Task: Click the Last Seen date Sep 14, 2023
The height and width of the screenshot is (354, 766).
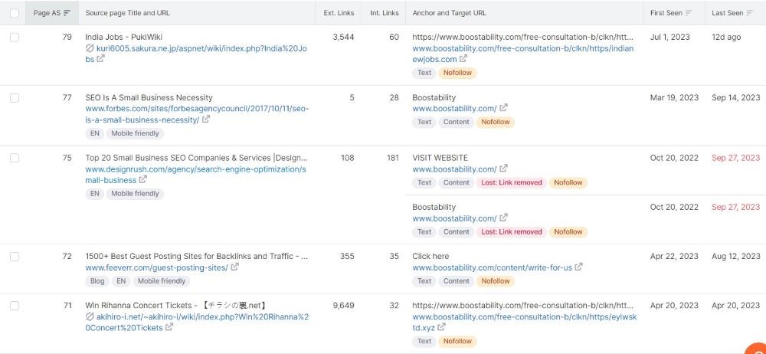Action: click(735, 98)
